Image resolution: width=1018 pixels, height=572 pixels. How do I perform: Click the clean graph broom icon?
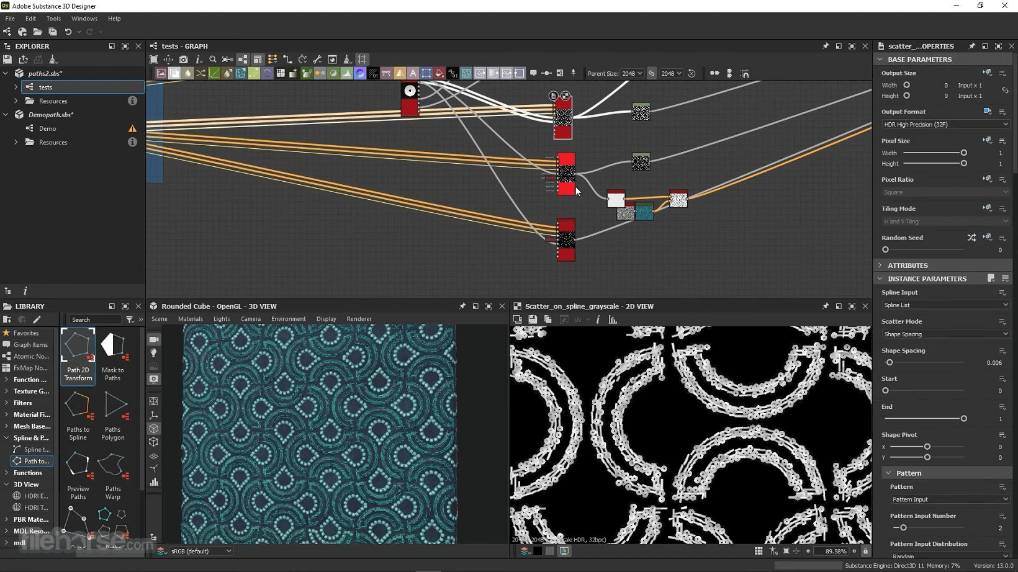[347, 60]
